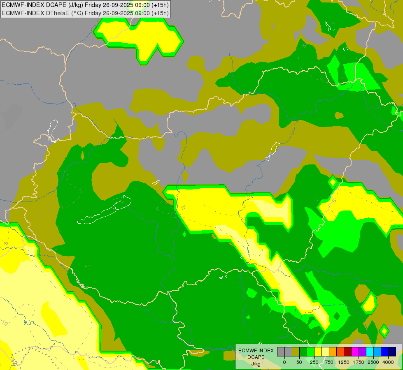This screenshot has height=370, width=403.
Task: Click the dark red legend swatch
Action: tap(348, 352)
